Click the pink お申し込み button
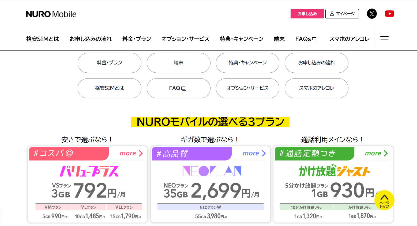This screenshot has width=417, height=226. click(x=307, y=14)
